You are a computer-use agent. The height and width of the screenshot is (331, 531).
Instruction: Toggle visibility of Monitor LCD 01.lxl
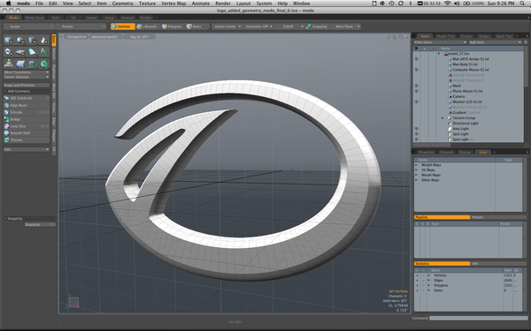(416, 102)
